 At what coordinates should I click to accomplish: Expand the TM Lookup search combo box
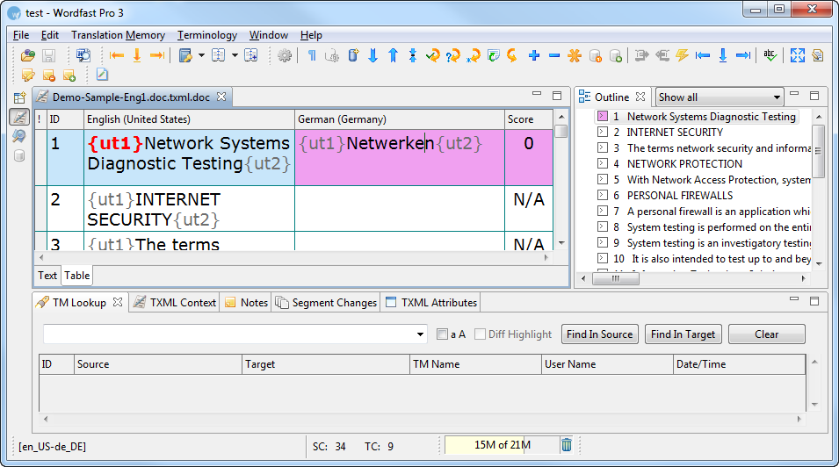(421, 334)
